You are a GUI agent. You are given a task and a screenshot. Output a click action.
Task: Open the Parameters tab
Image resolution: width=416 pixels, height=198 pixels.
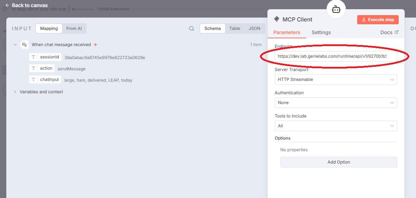coord(286,32)
